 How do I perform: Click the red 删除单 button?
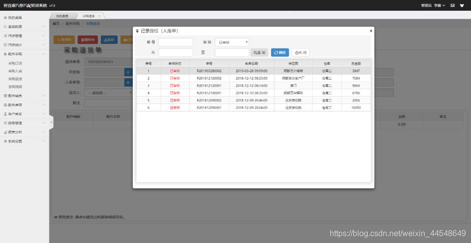pos(88,39)
